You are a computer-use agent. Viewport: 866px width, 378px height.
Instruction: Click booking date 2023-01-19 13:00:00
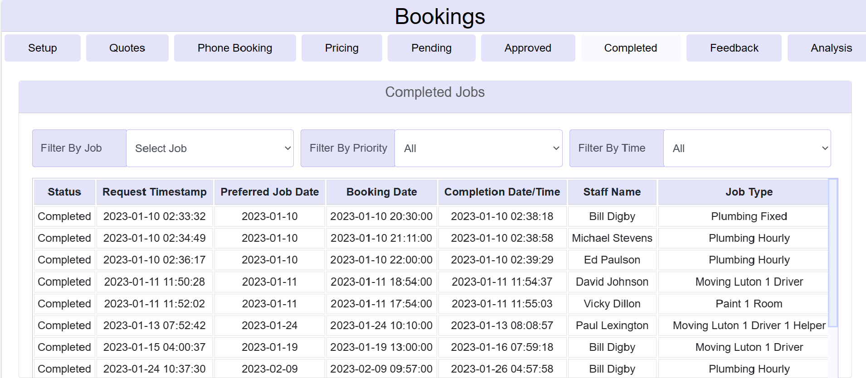coord(382,347)
